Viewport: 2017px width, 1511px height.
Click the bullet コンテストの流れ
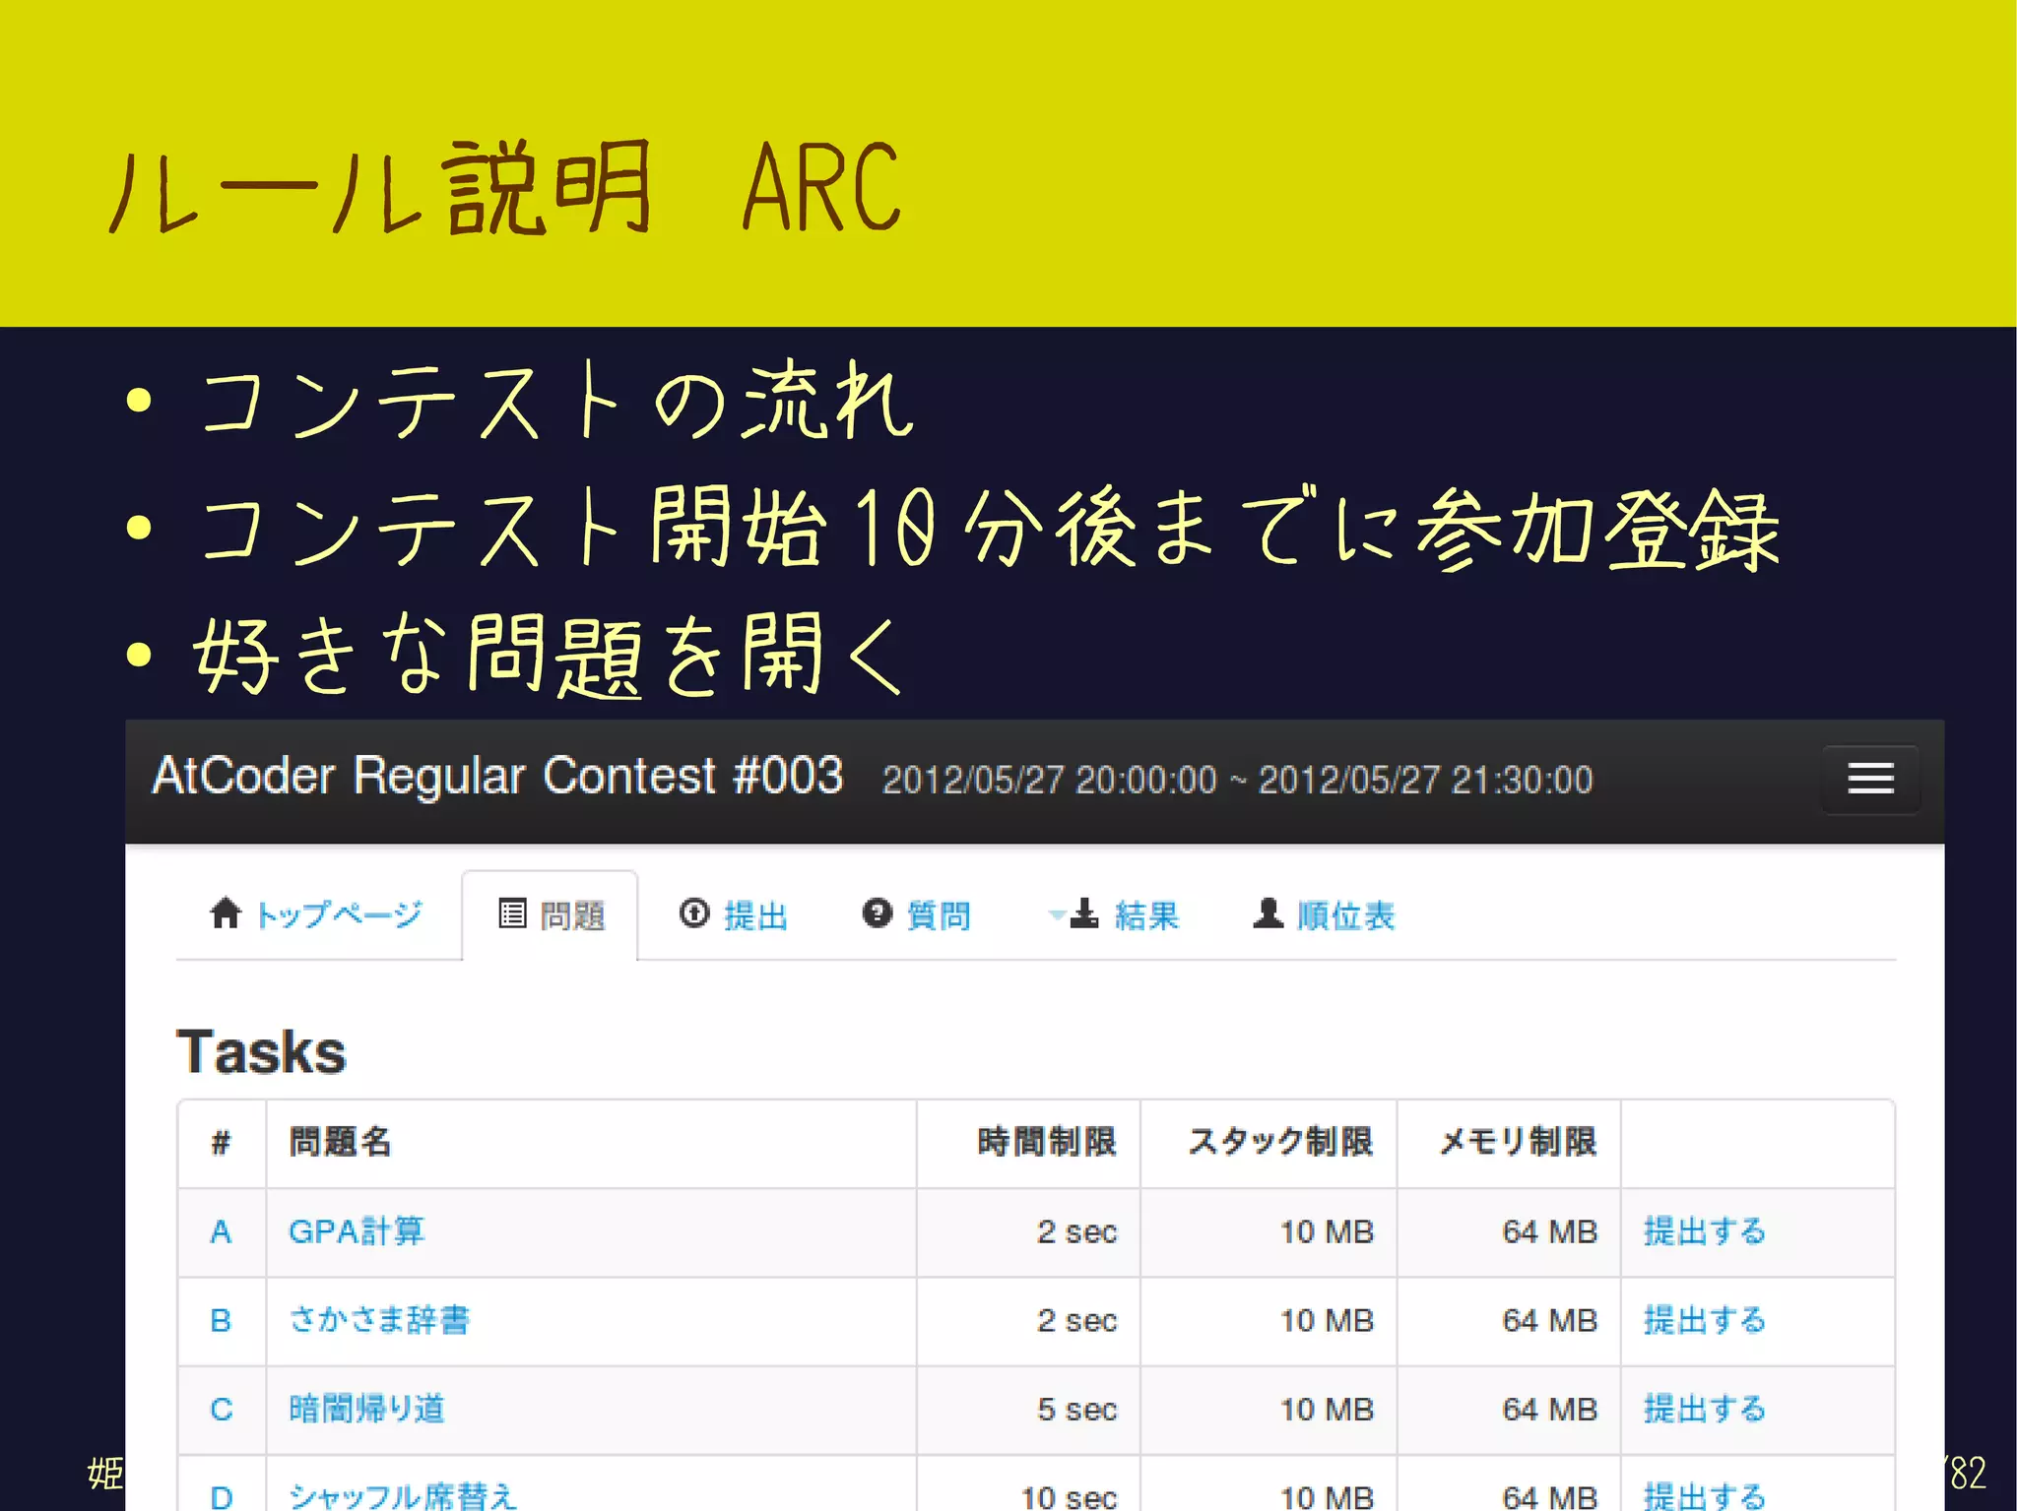(x=556, y=401)
